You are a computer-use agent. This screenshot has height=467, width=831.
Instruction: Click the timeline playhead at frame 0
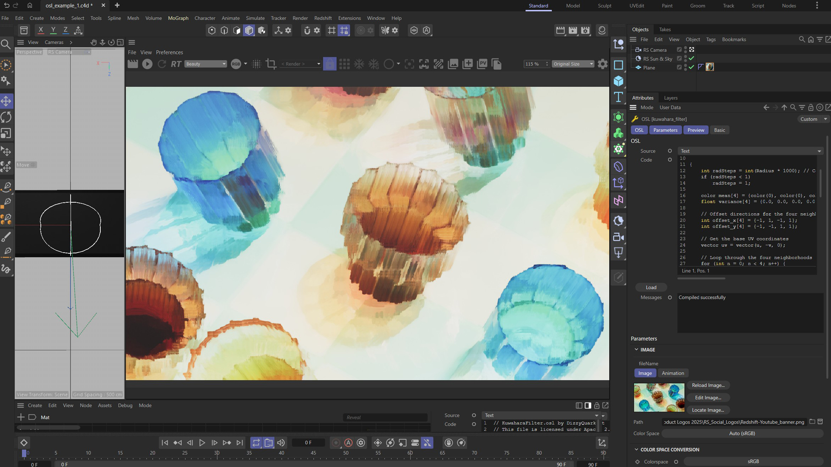(x=24, y=453)
